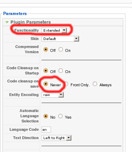132x152 pixels.
Task: Open the Skin dropdown showing Default
Action: point(60,39)
